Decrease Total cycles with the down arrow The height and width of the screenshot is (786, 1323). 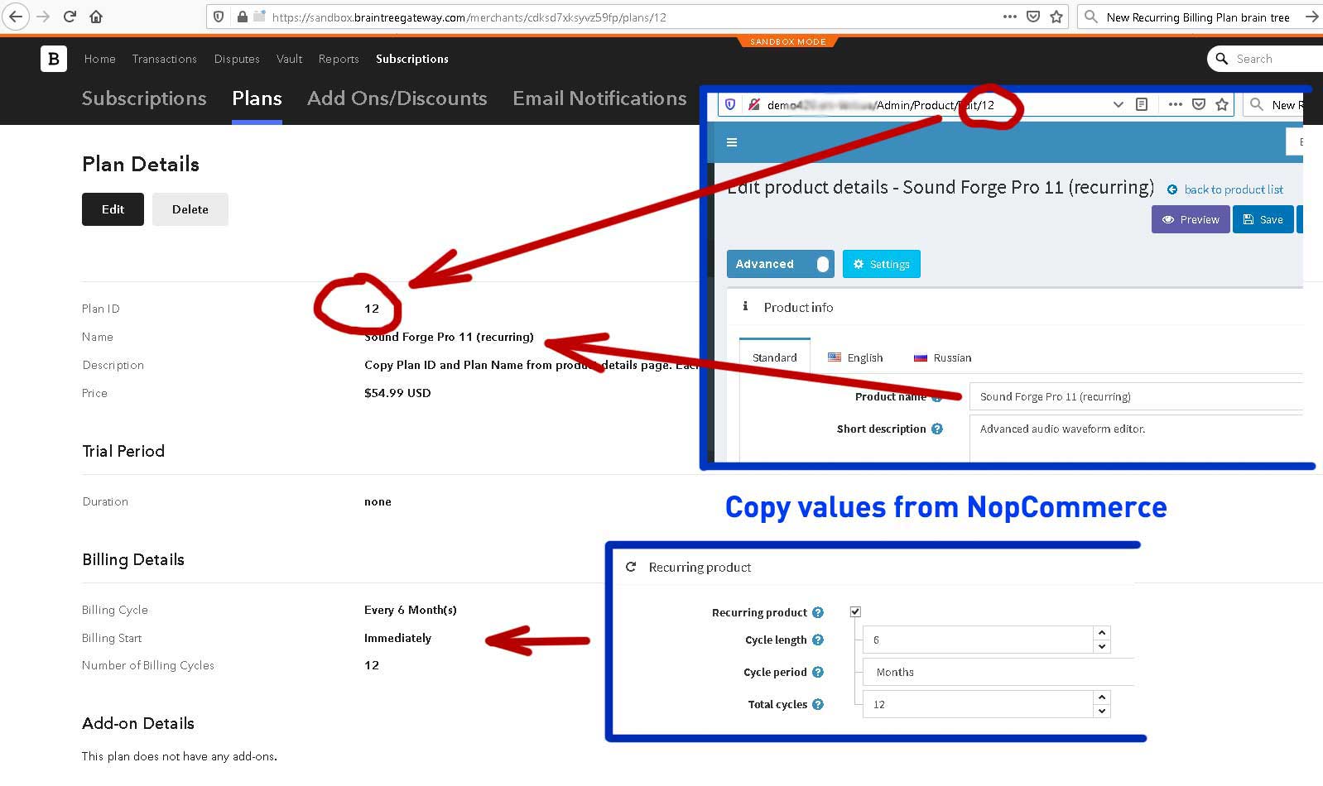coord(1101,711)
